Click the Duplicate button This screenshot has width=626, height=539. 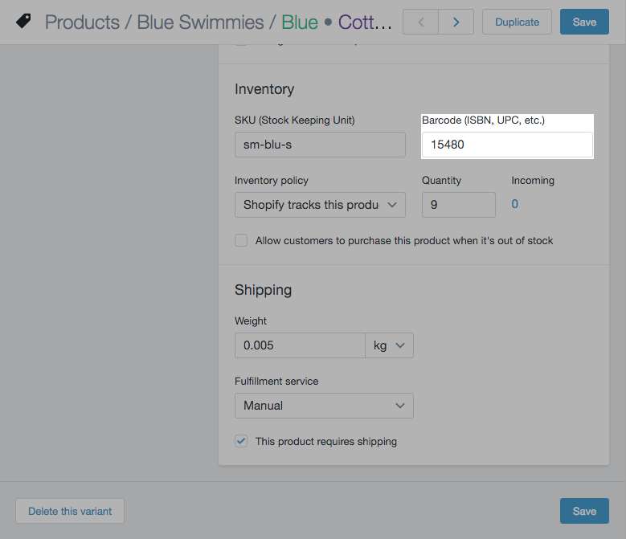coord(517,22)
